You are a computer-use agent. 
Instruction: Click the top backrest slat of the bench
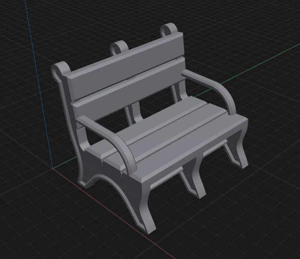[x=126, y=66]
